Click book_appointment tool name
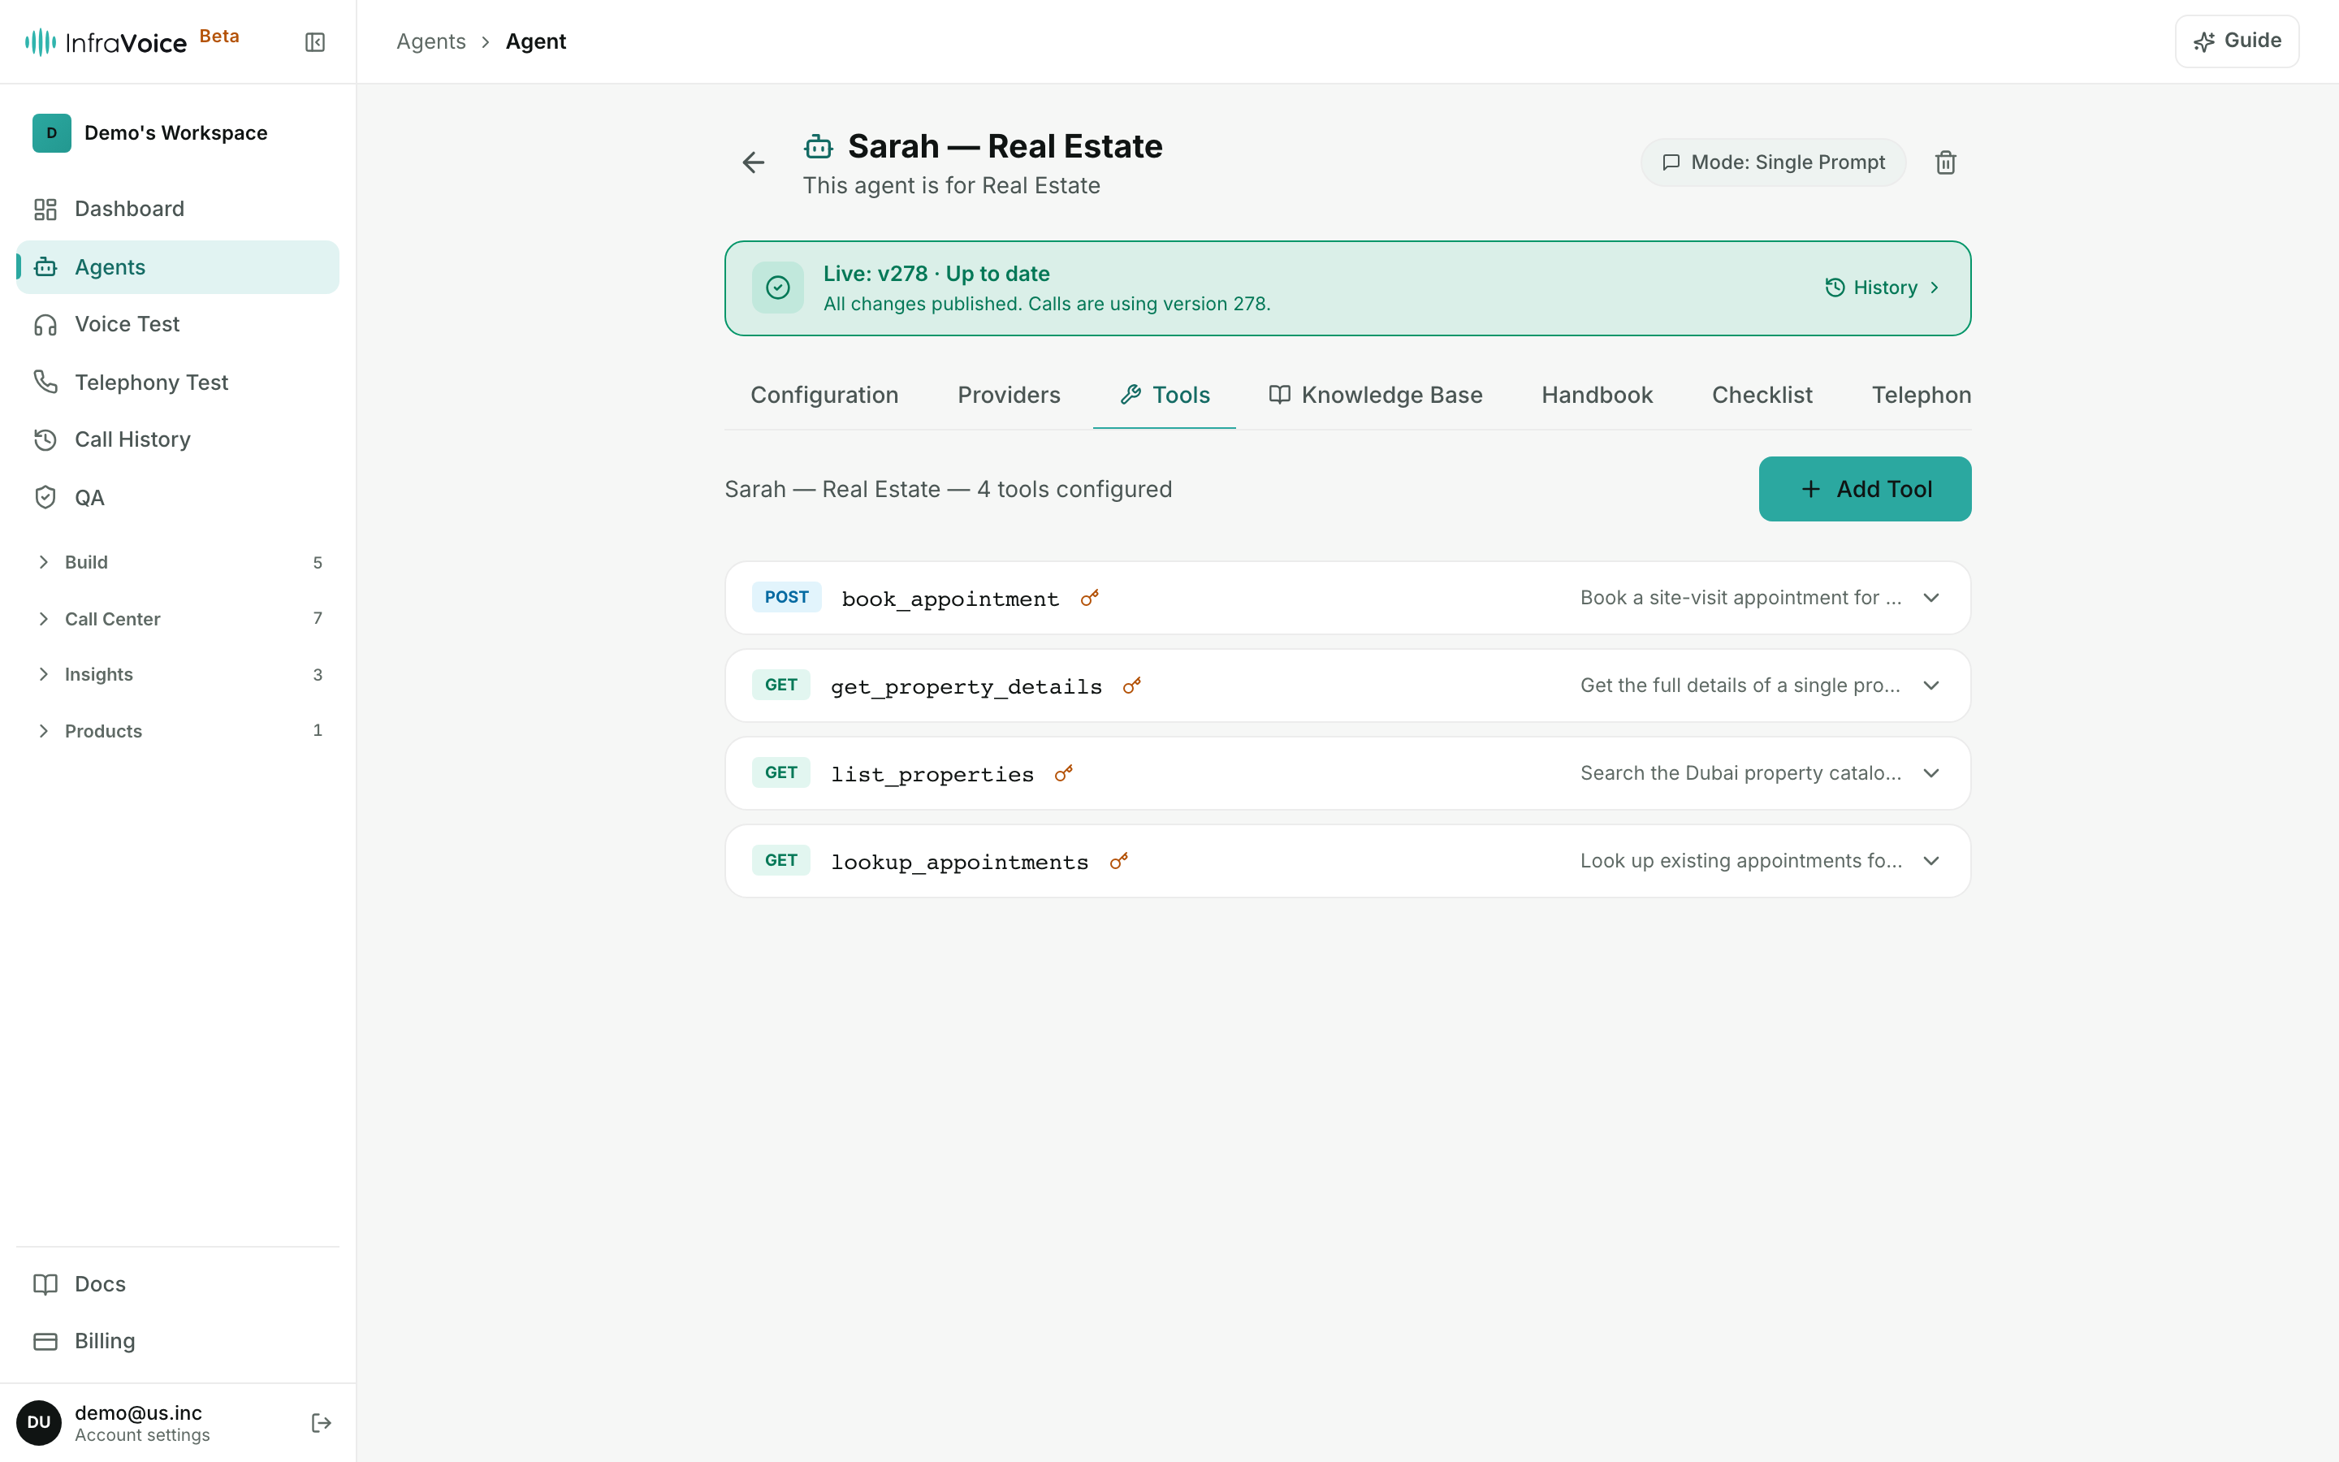This screenshot has height=1462, width=2339. coord(950,599)
